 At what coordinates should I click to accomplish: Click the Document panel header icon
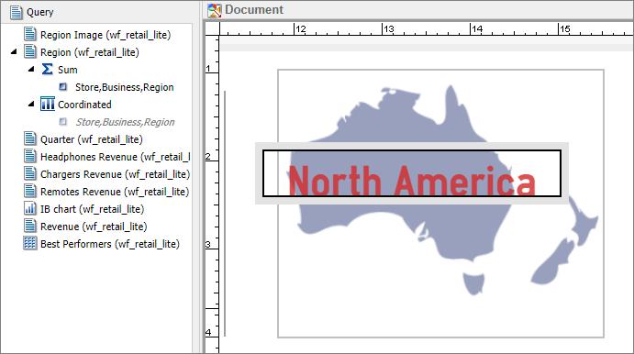[x=215, y=10]
